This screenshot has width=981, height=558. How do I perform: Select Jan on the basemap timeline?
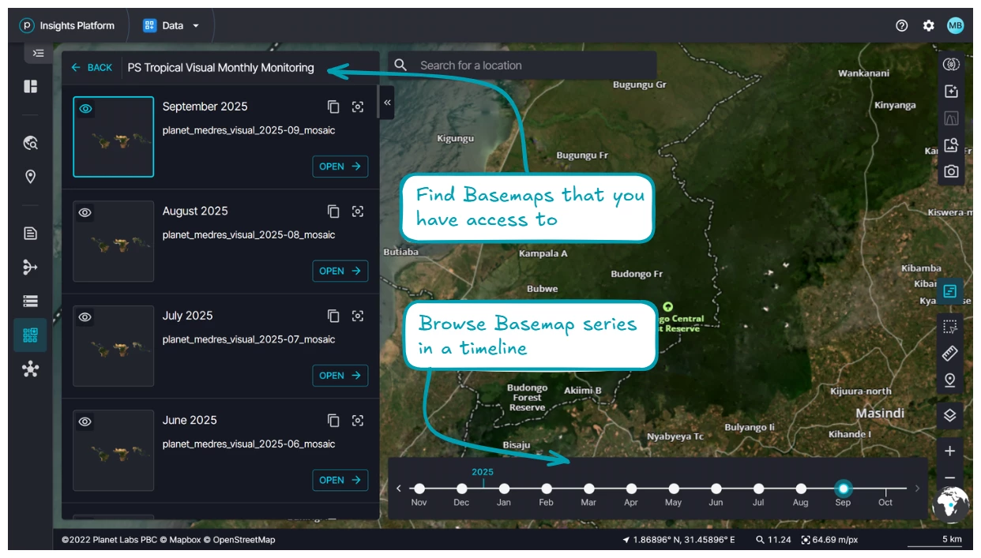pyautogui.click(x=504, y=489)
